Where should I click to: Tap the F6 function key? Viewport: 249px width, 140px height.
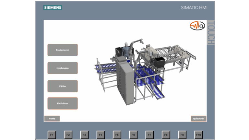[x=133, y=134]
